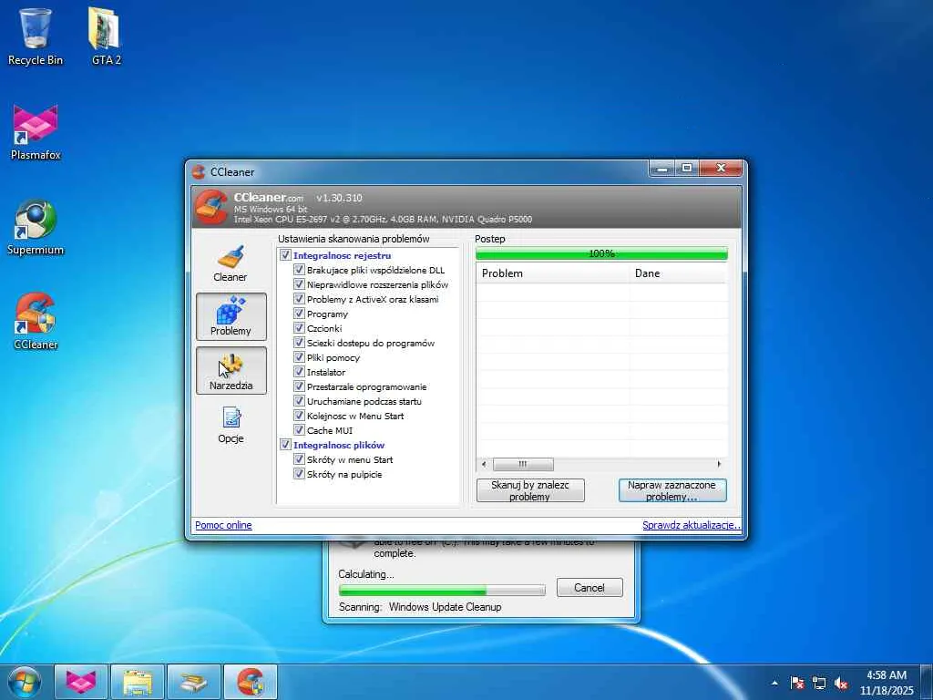
Task: Click the results scrollbar left arrow
Action: [484, 464]
